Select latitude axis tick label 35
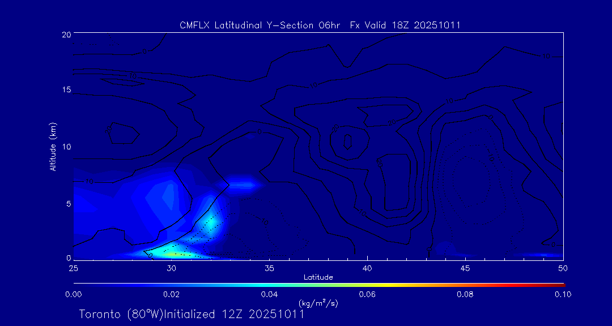This screenshot has height=326, width=612. click(x=269, y=268)
